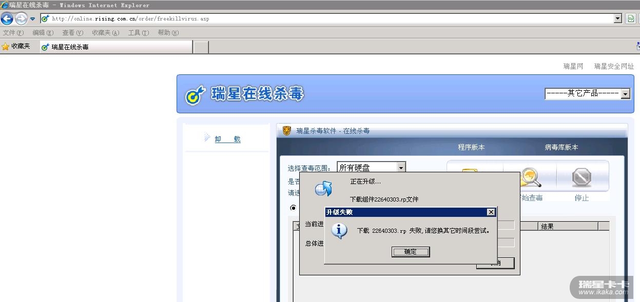This screenshot has height=302, width=640.
Task: Click the 卸载 uninstall link
Action: 227,139
